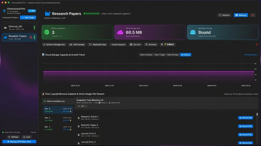
Task: Click the Journal Entry 4 file row
Action: coord(166,142)
